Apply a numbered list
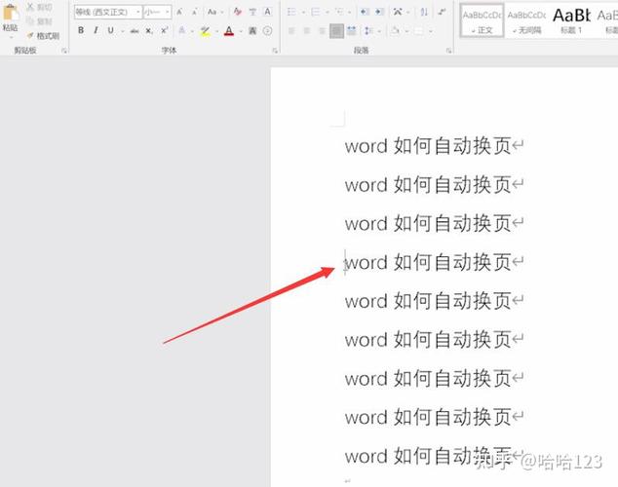This screenshot has width=618, height=487. click(x=315, y=12)
